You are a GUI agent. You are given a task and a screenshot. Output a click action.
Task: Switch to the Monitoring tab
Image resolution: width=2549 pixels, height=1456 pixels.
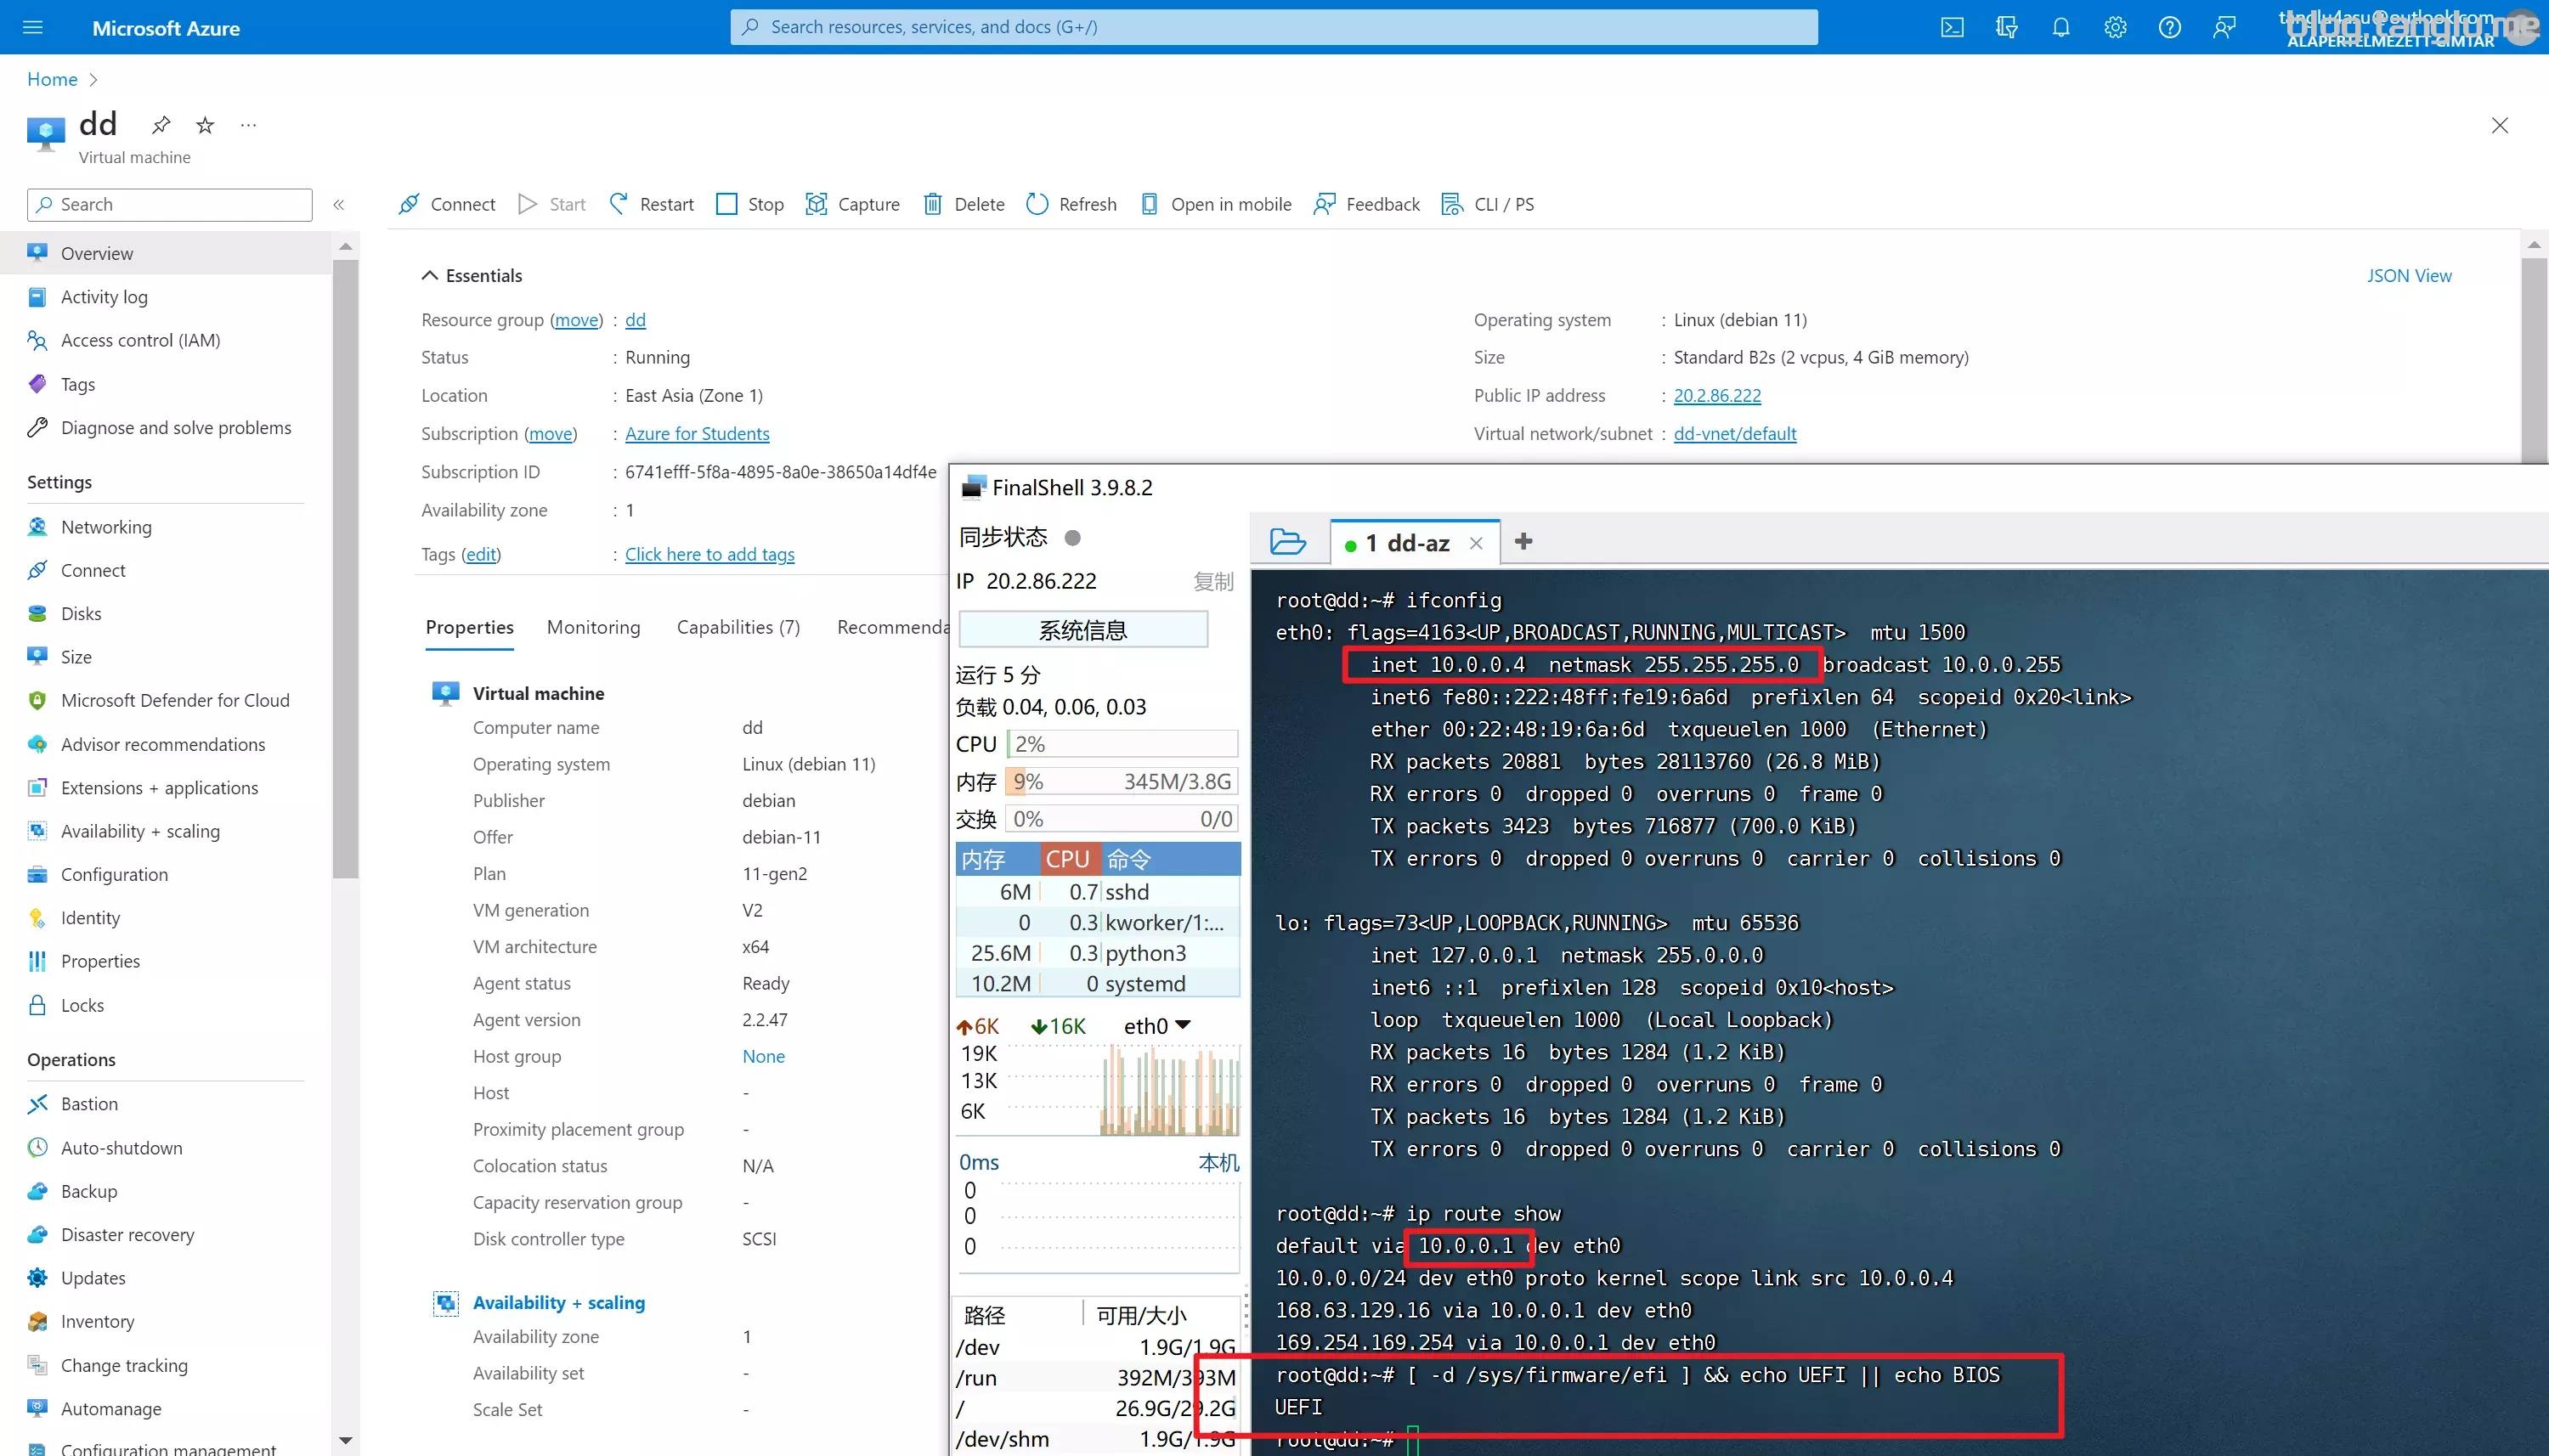click(x=593, y=627)
